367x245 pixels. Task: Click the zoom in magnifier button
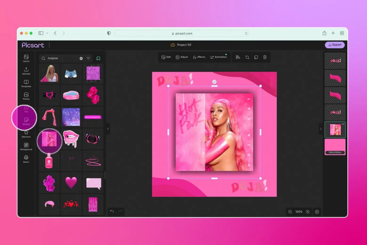308,212
